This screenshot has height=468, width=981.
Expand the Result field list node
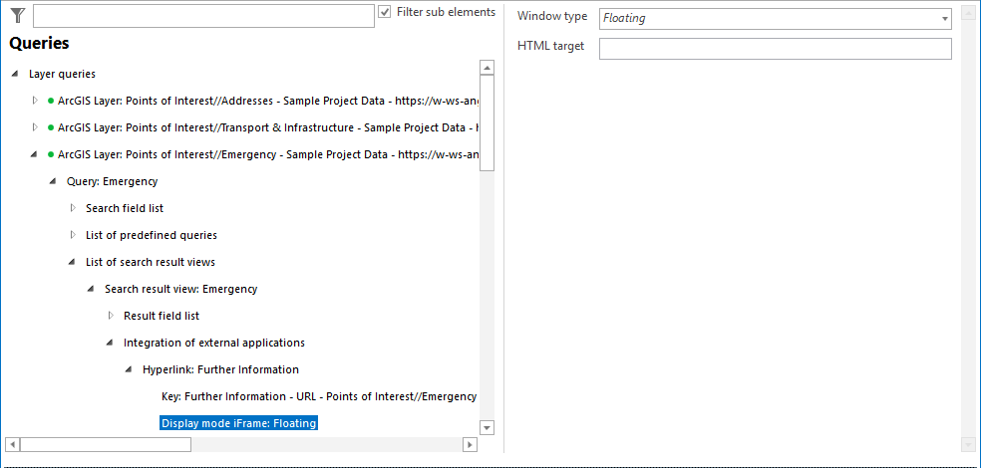coord(111,316)
